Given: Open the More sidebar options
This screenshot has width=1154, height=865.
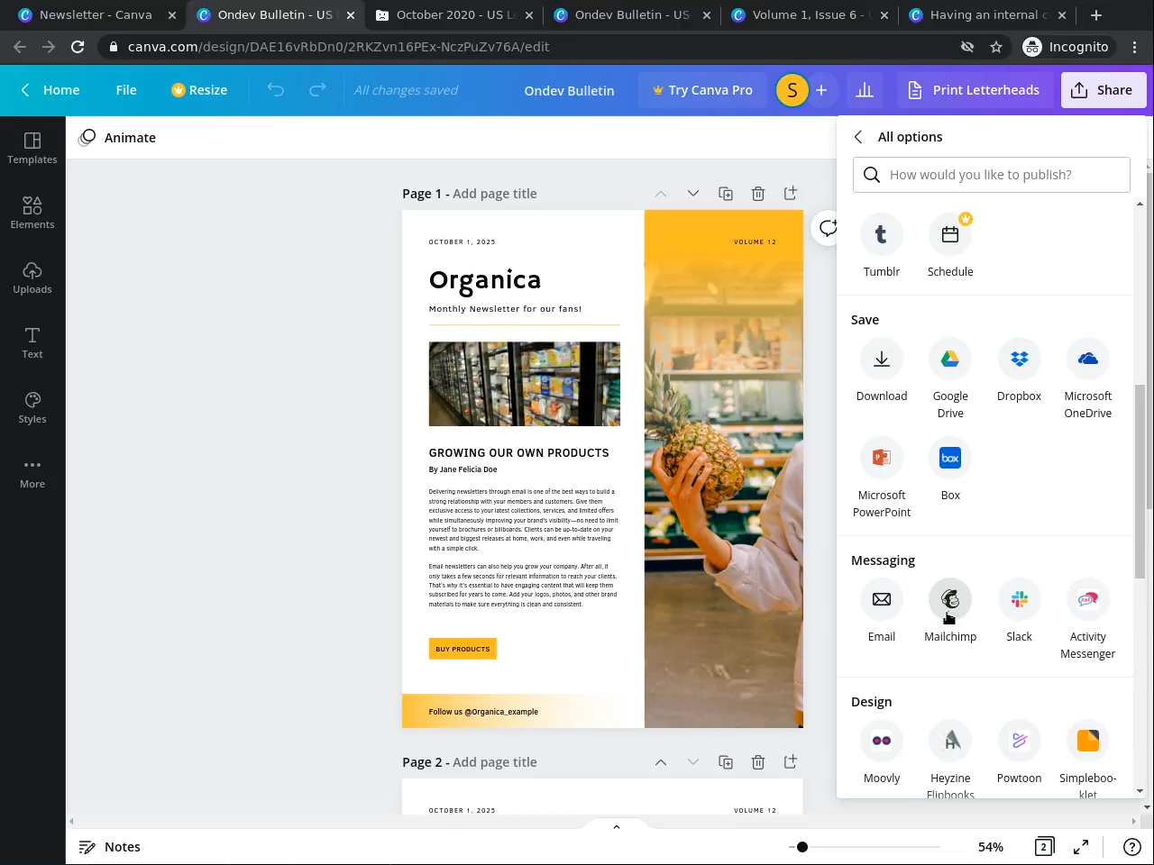Looking at the screenshot, I should coord(32,472).
